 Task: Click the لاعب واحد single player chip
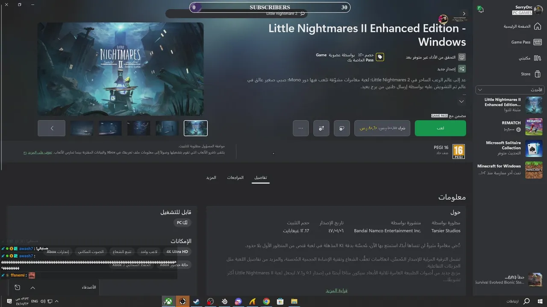[x=149, y=252]
